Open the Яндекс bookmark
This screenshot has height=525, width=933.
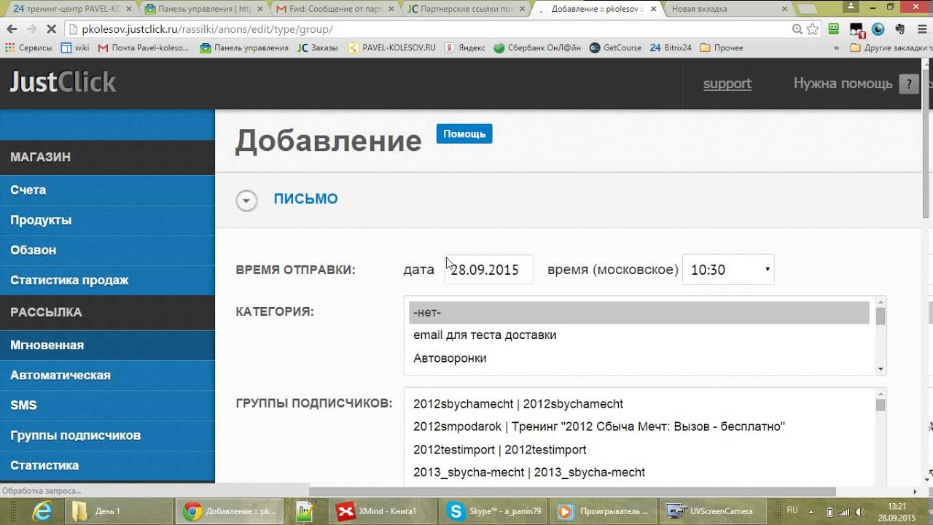point(465,47)
